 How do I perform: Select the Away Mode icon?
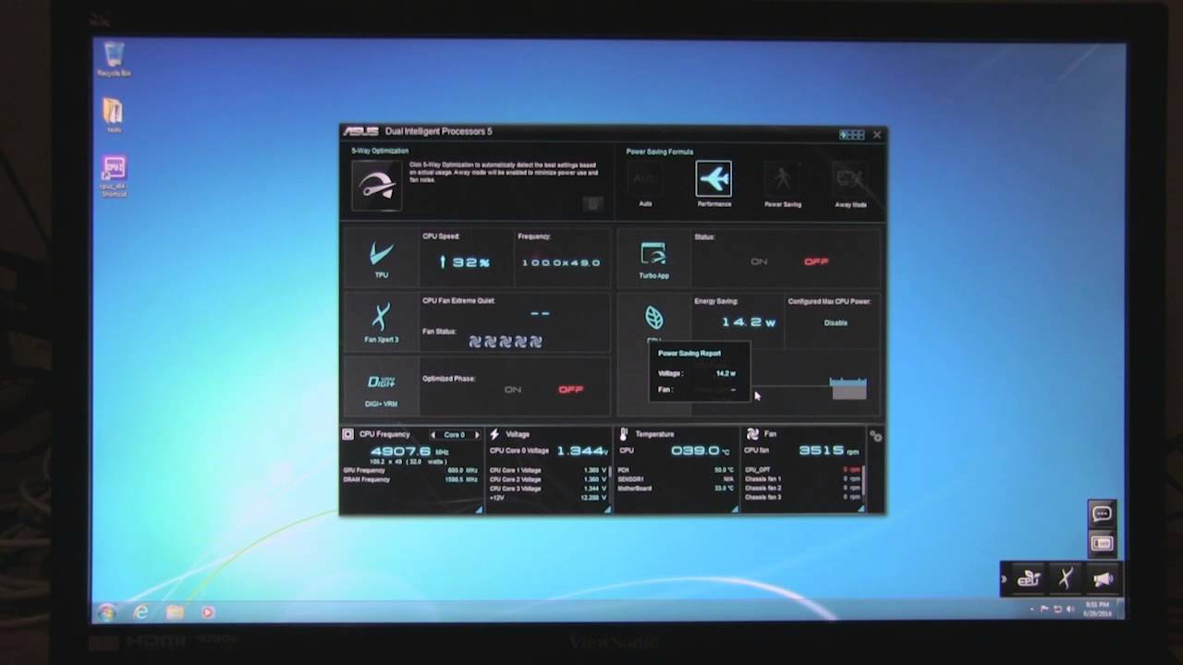850,179
